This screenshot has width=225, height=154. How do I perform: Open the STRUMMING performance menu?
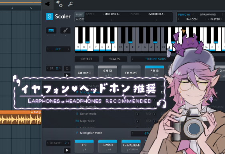[x=208, y=14]
